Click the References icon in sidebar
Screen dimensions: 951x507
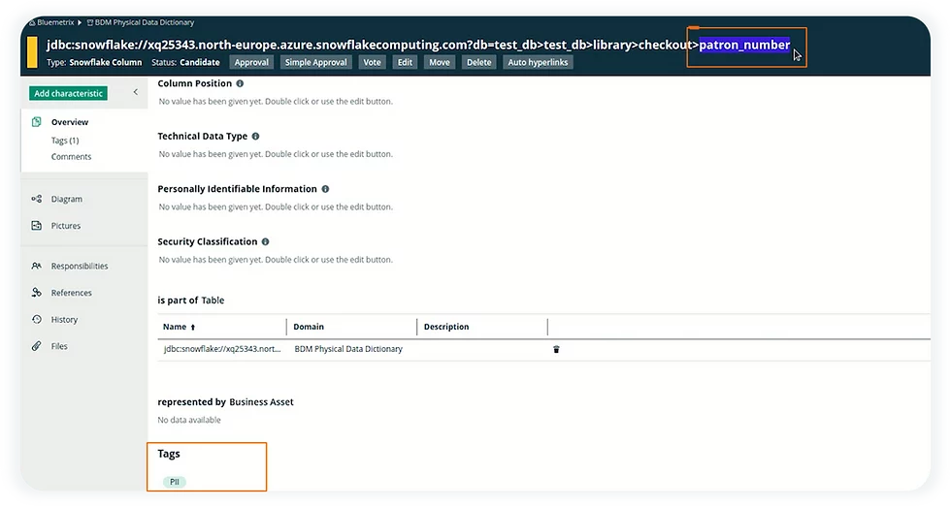tap(37, 293)
